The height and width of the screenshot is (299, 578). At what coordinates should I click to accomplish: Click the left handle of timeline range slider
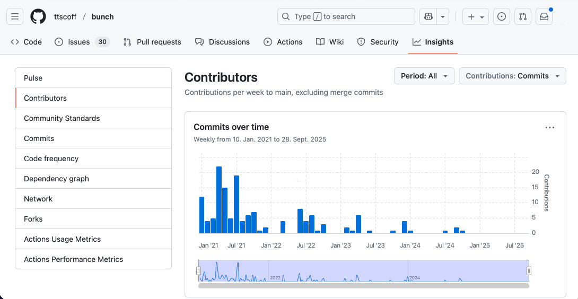pos(199,271)
